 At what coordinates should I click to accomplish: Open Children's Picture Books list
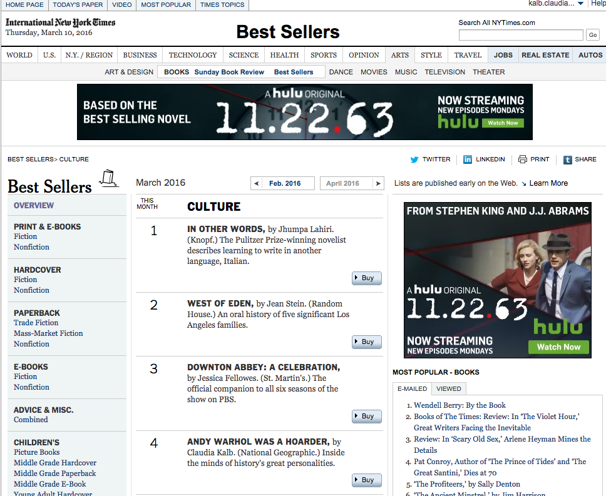[x=37, y=452]
